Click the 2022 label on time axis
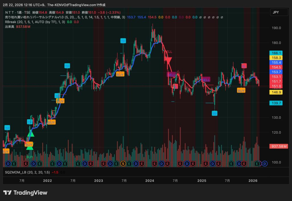This screenshot has width=292, height=201. click(47, 181)
